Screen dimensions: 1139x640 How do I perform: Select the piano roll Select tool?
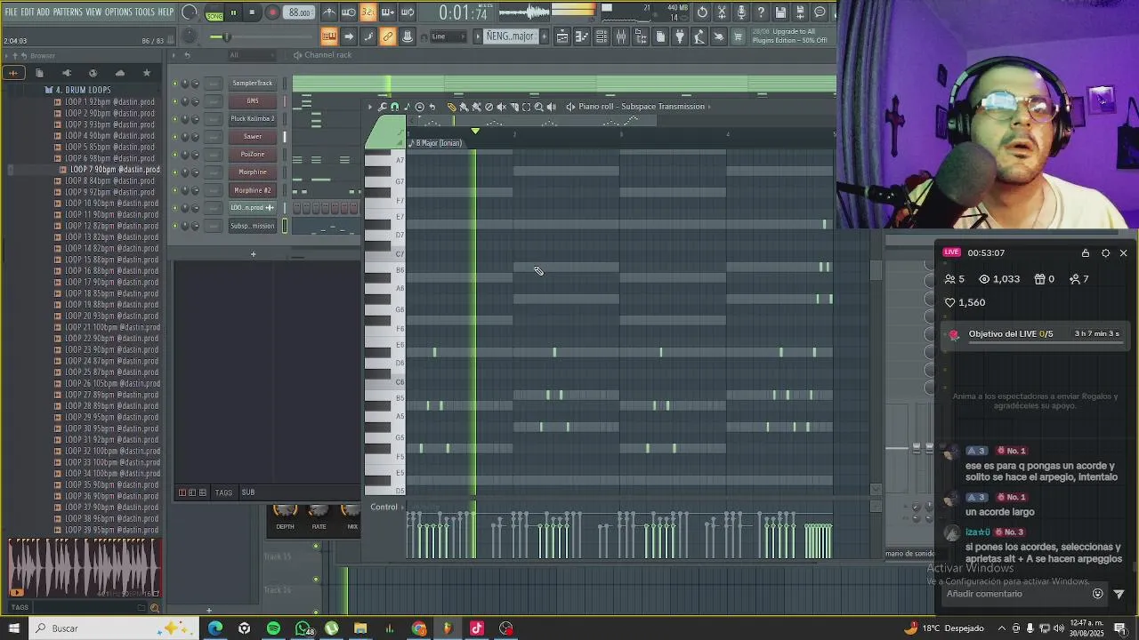[526, 107]
